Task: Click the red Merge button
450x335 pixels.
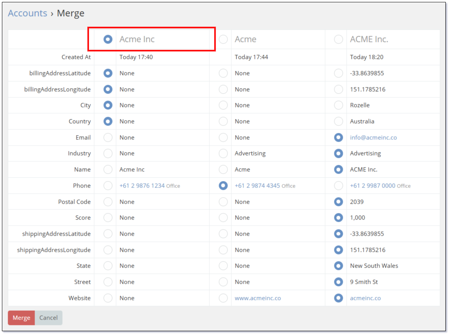Action: tap(21, 318)
